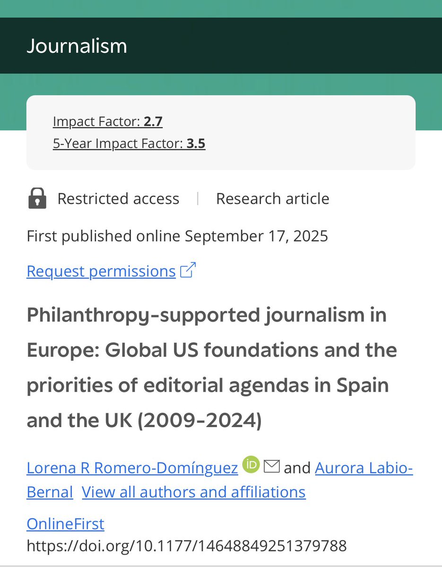Image resolution: width=442 pixels, height=567 pixels.
Task: Open the Request permissions link
Action: point(101,271)
